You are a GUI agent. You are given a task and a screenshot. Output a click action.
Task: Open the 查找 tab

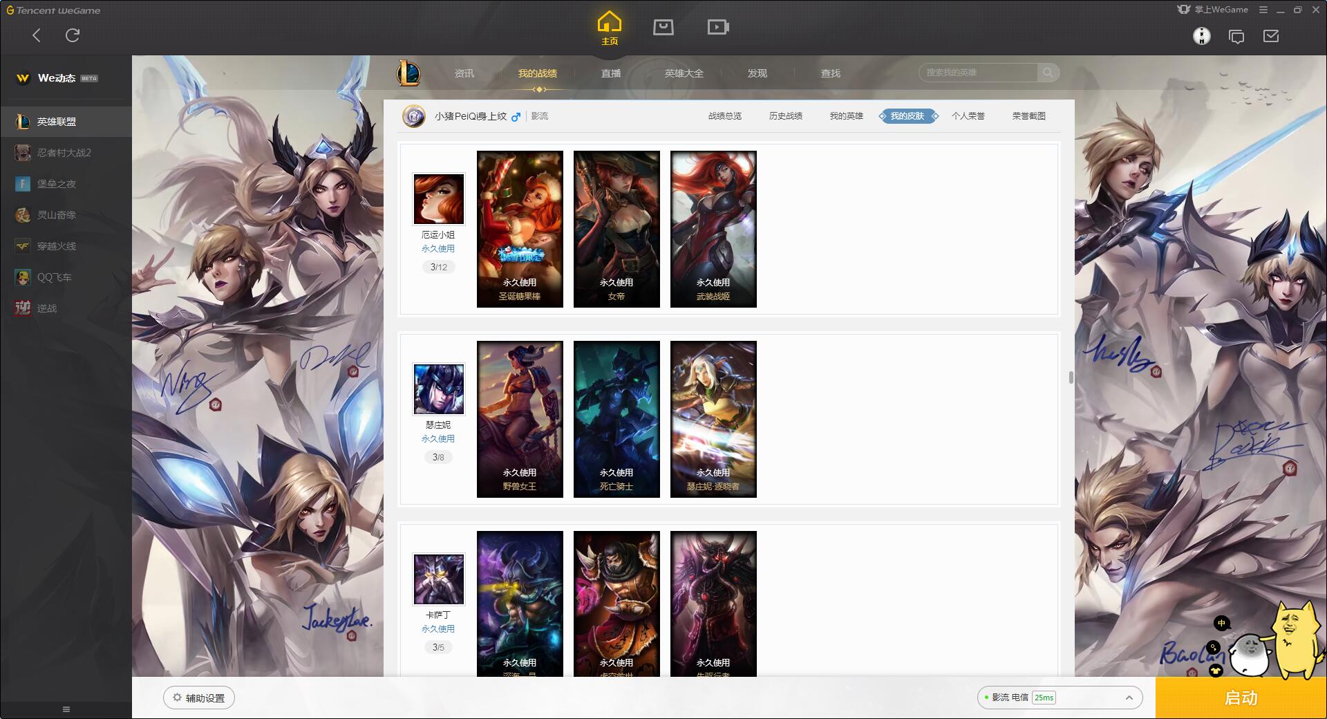click(831, 73)
